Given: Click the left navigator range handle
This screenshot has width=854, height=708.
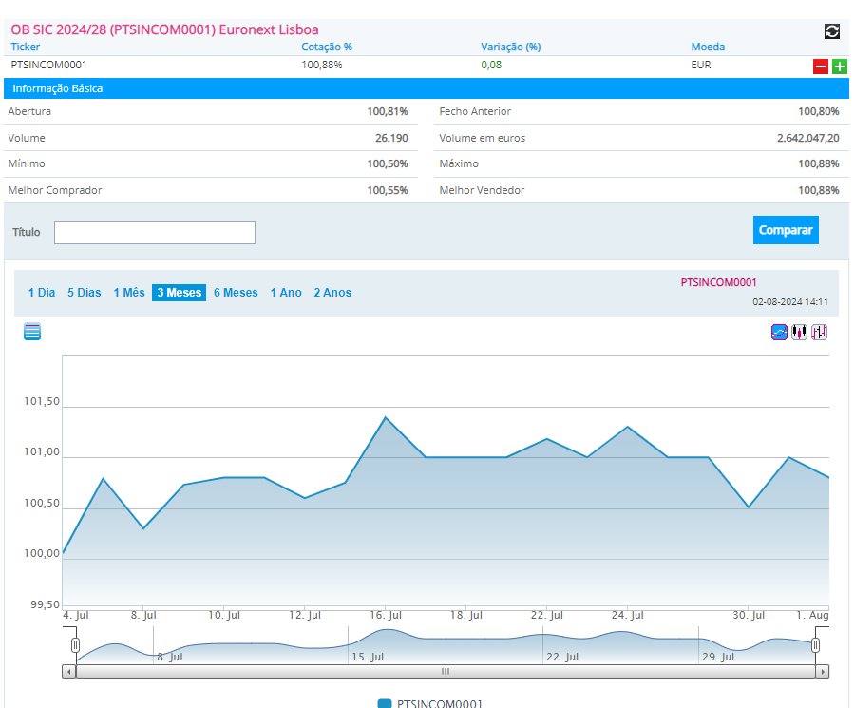Looking at the screenshot, I should click(x=75, y=645).
